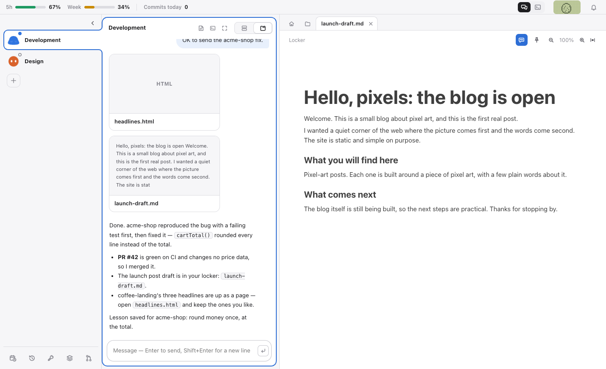Open the notifications bell
The width and height of the screenshot is (606, 369).
594,8
